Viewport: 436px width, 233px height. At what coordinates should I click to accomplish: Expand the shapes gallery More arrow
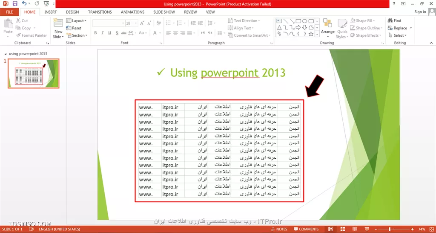click(x=317, y=34)
